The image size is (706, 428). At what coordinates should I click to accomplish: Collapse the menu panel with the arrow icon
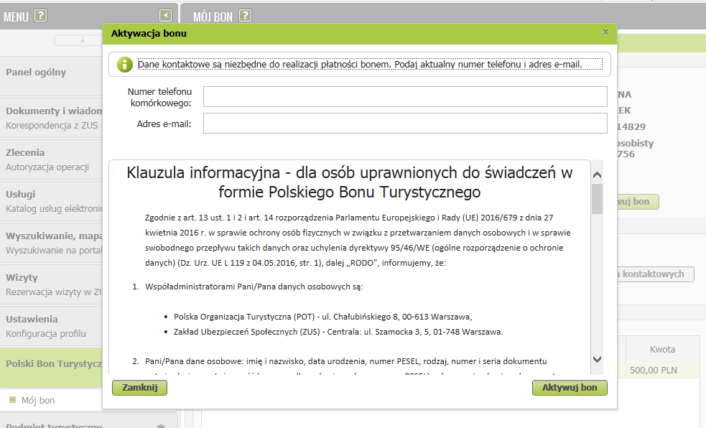coord(165,16)
